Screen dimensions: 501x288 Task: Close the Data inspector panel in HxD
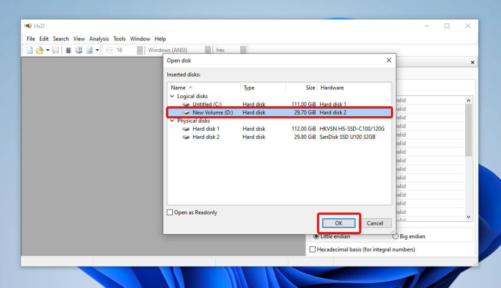point(473,62)
